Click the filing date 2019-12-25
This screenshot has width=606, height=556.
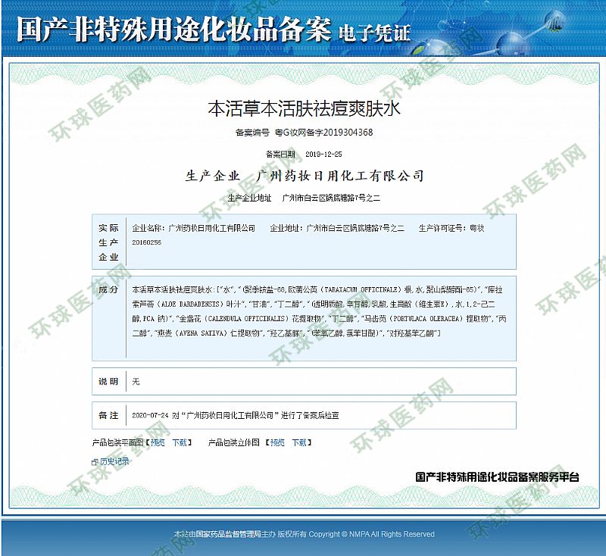click(323, 154)
